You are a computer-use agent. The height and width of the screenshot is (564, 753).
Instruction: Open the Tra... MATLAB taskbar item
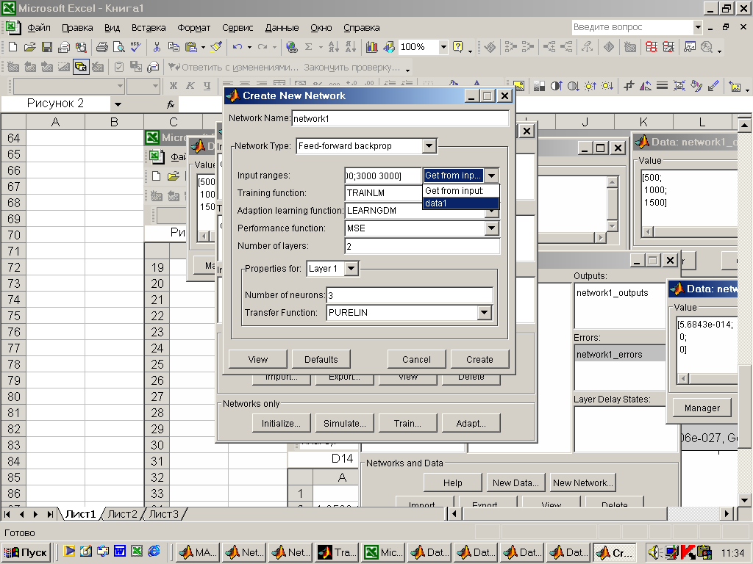pos(337,552)
